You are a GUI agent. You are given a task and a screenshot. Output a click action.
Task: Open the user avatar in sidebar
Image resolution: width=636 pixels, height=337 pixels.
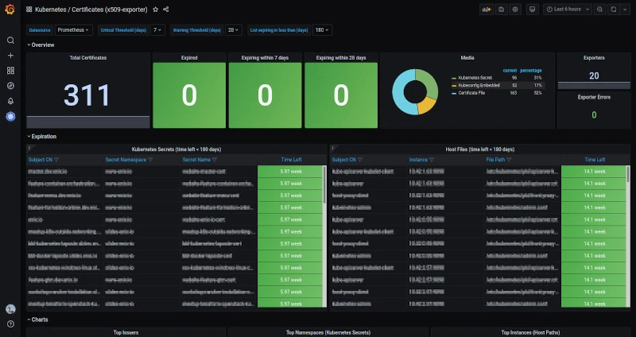point(10,309)
